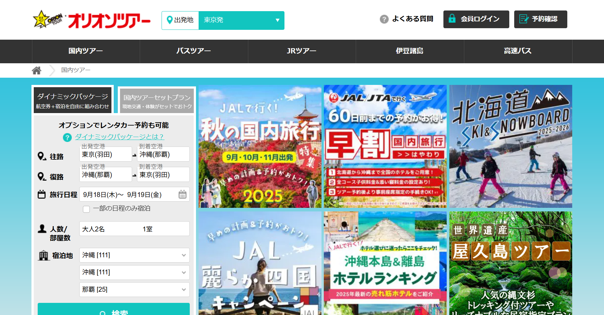
Task: Open 沖縄本島&離島ホテルランキング banner
Action: tap(385, 263)
